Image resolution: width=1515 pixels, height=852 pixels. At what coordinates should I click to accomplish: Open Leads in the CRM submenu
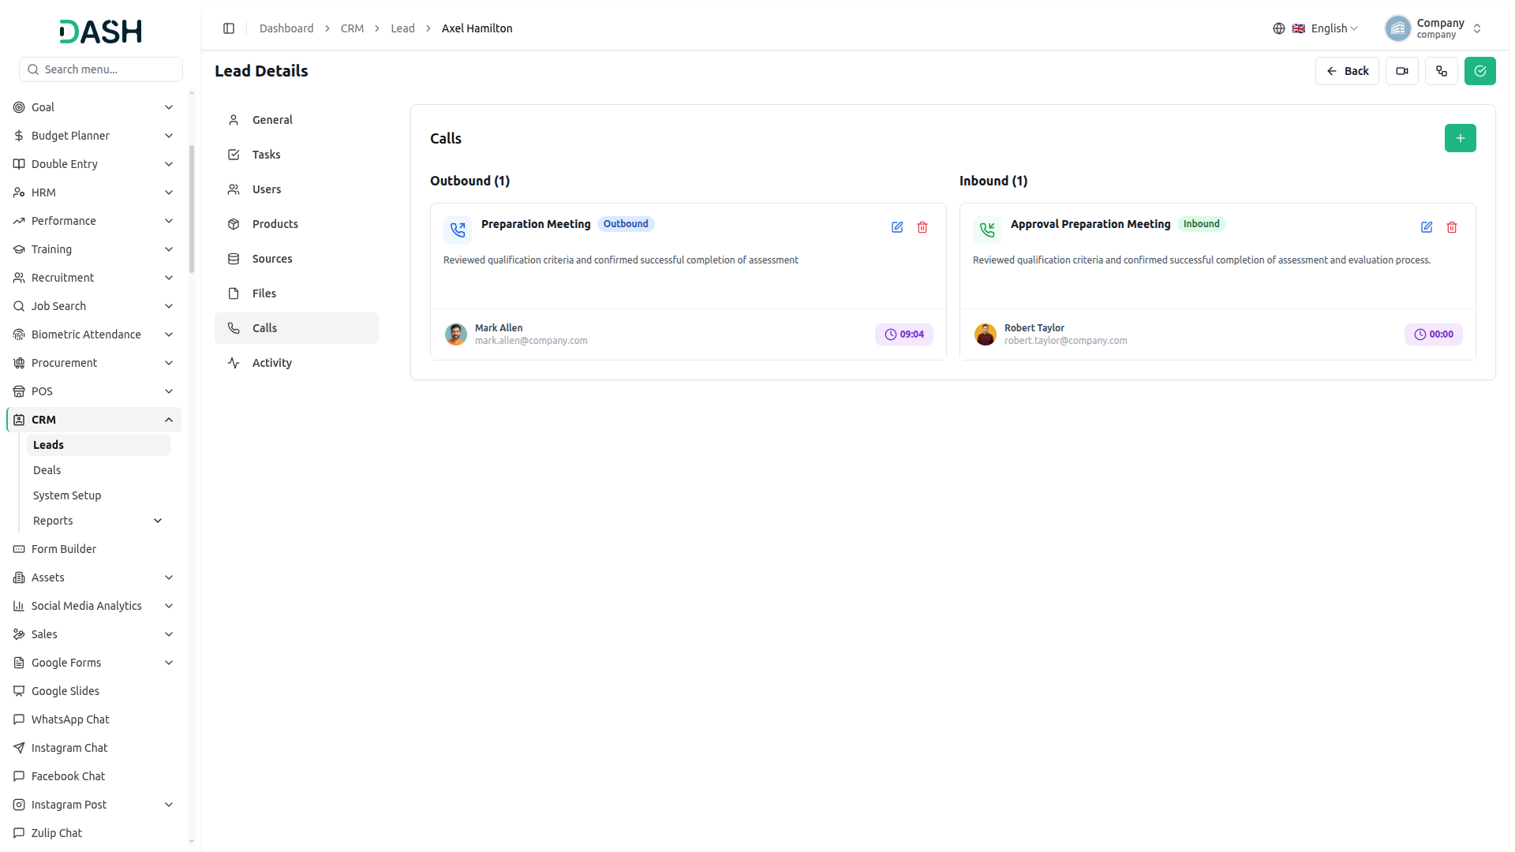[99, 445]
